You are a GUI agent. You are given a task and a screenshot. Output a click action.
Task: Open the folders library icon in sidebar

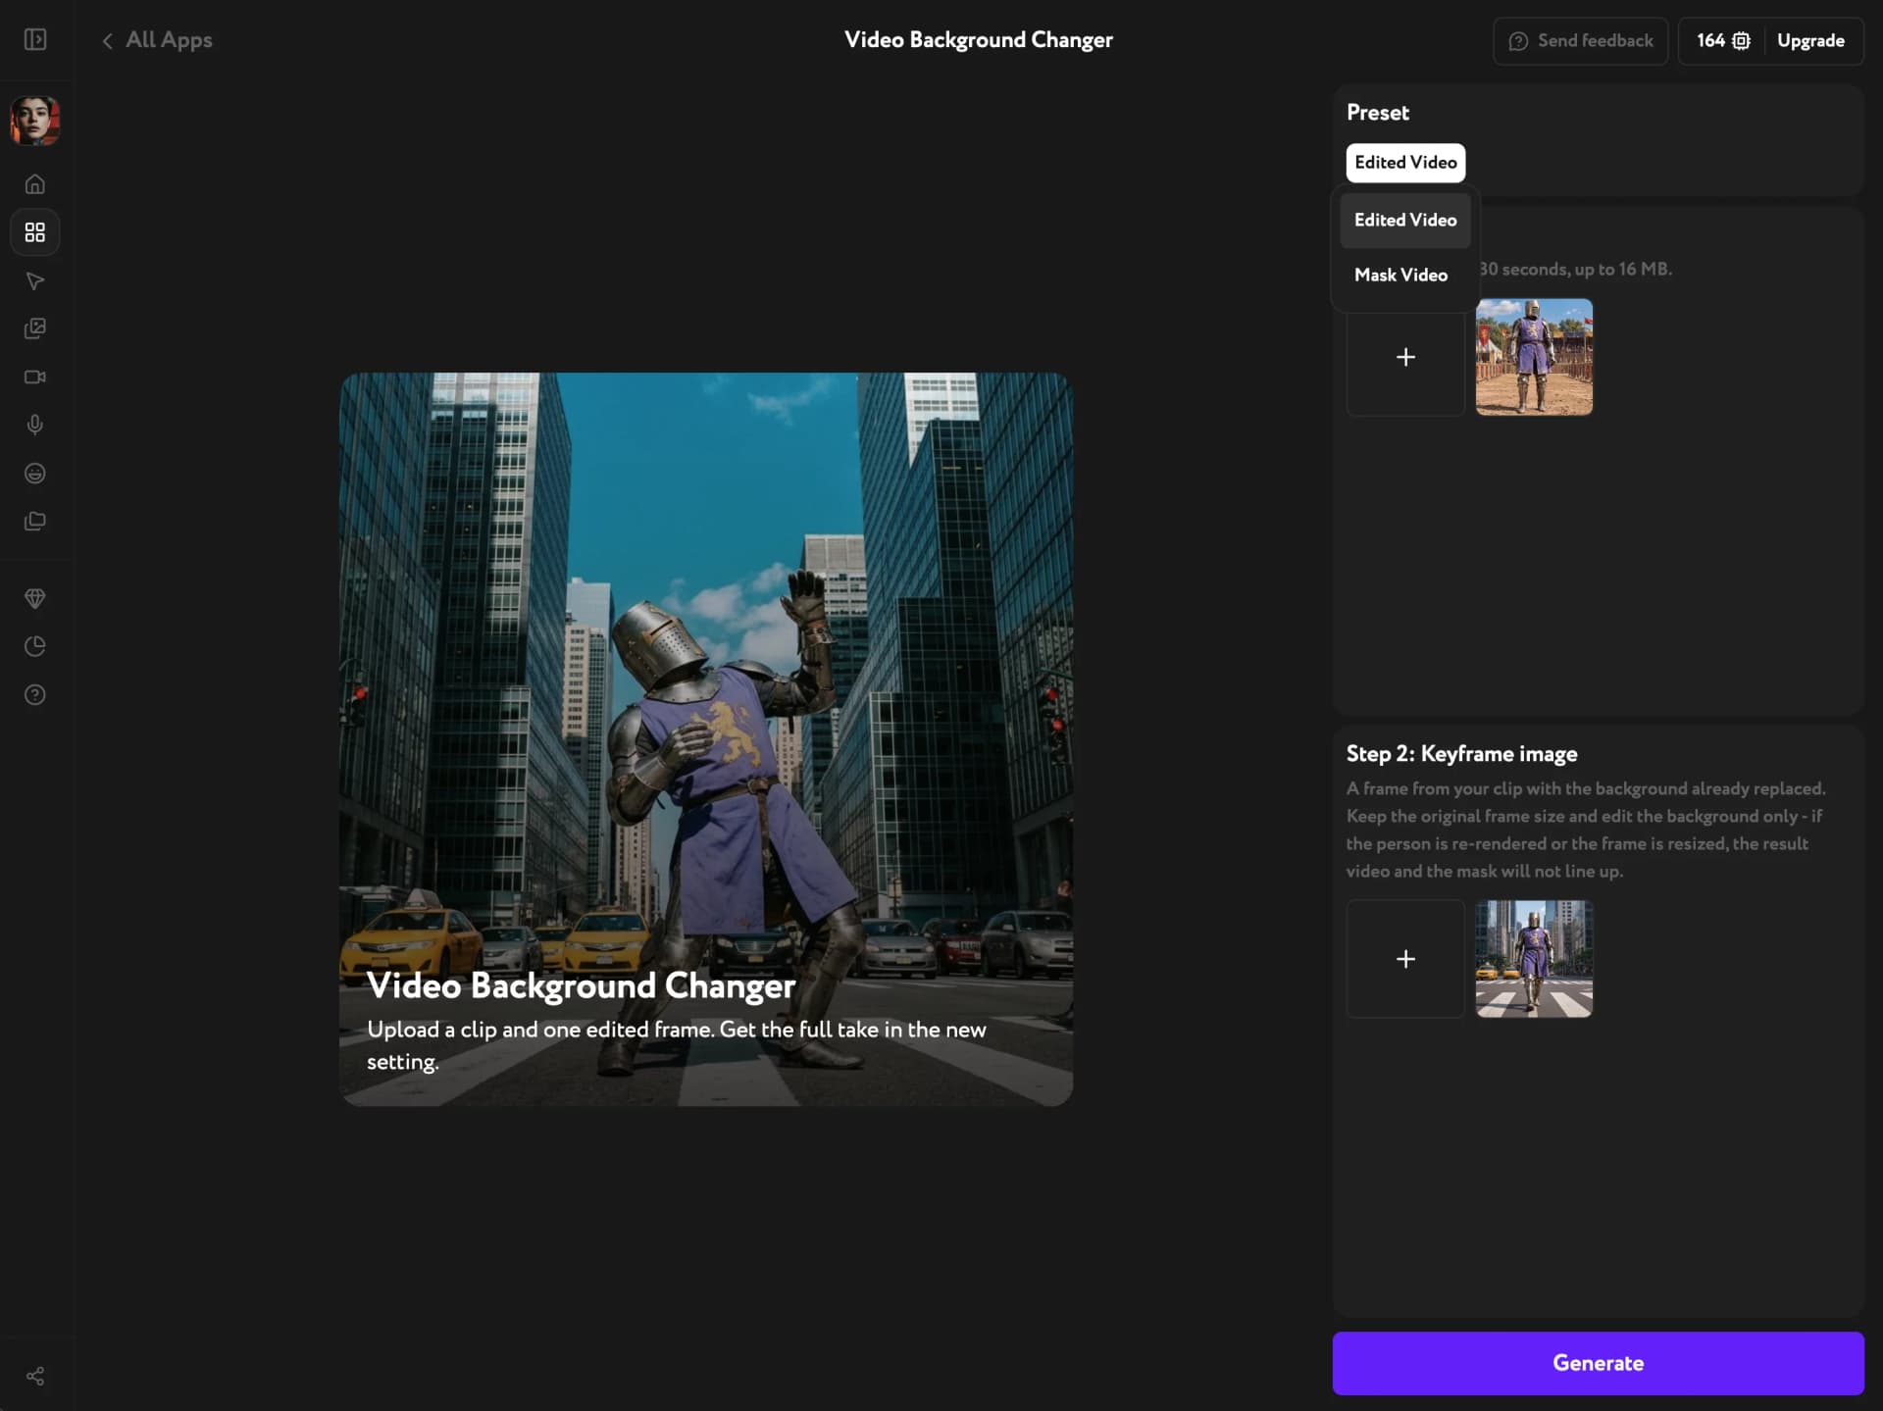tap(35, 522)
